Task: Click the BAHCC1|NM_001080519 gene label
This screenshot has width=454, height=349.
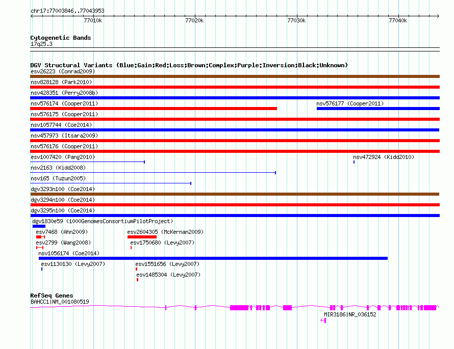Action: coord(60,302)
